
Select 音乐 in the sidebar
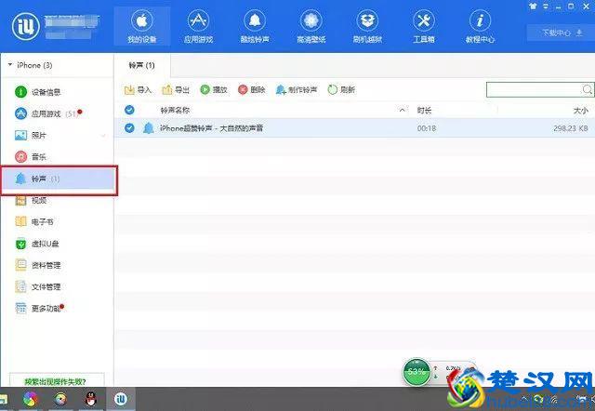57,156
